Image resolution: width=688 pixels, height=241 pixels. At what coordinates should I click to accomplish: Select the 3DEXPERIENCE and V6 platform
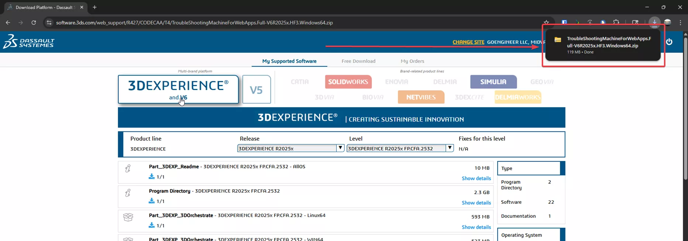[178, 89]
